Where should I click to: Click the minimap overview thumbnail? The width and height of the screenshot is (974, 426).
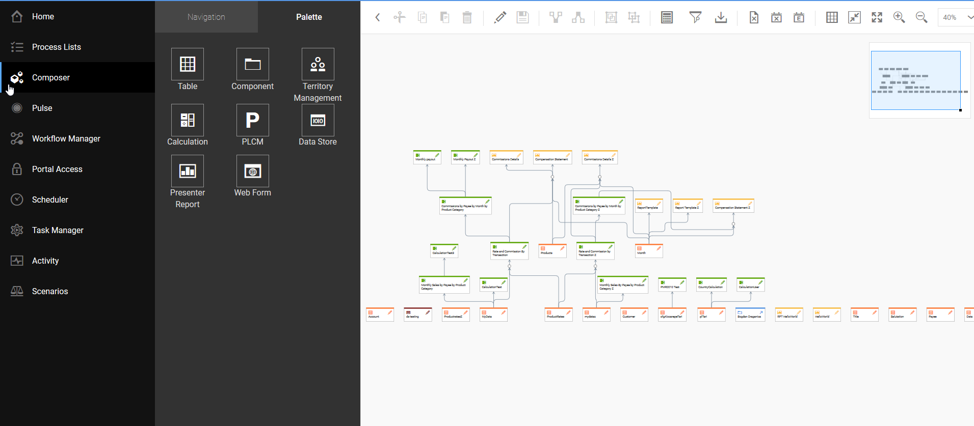click(x=915, y=80)
